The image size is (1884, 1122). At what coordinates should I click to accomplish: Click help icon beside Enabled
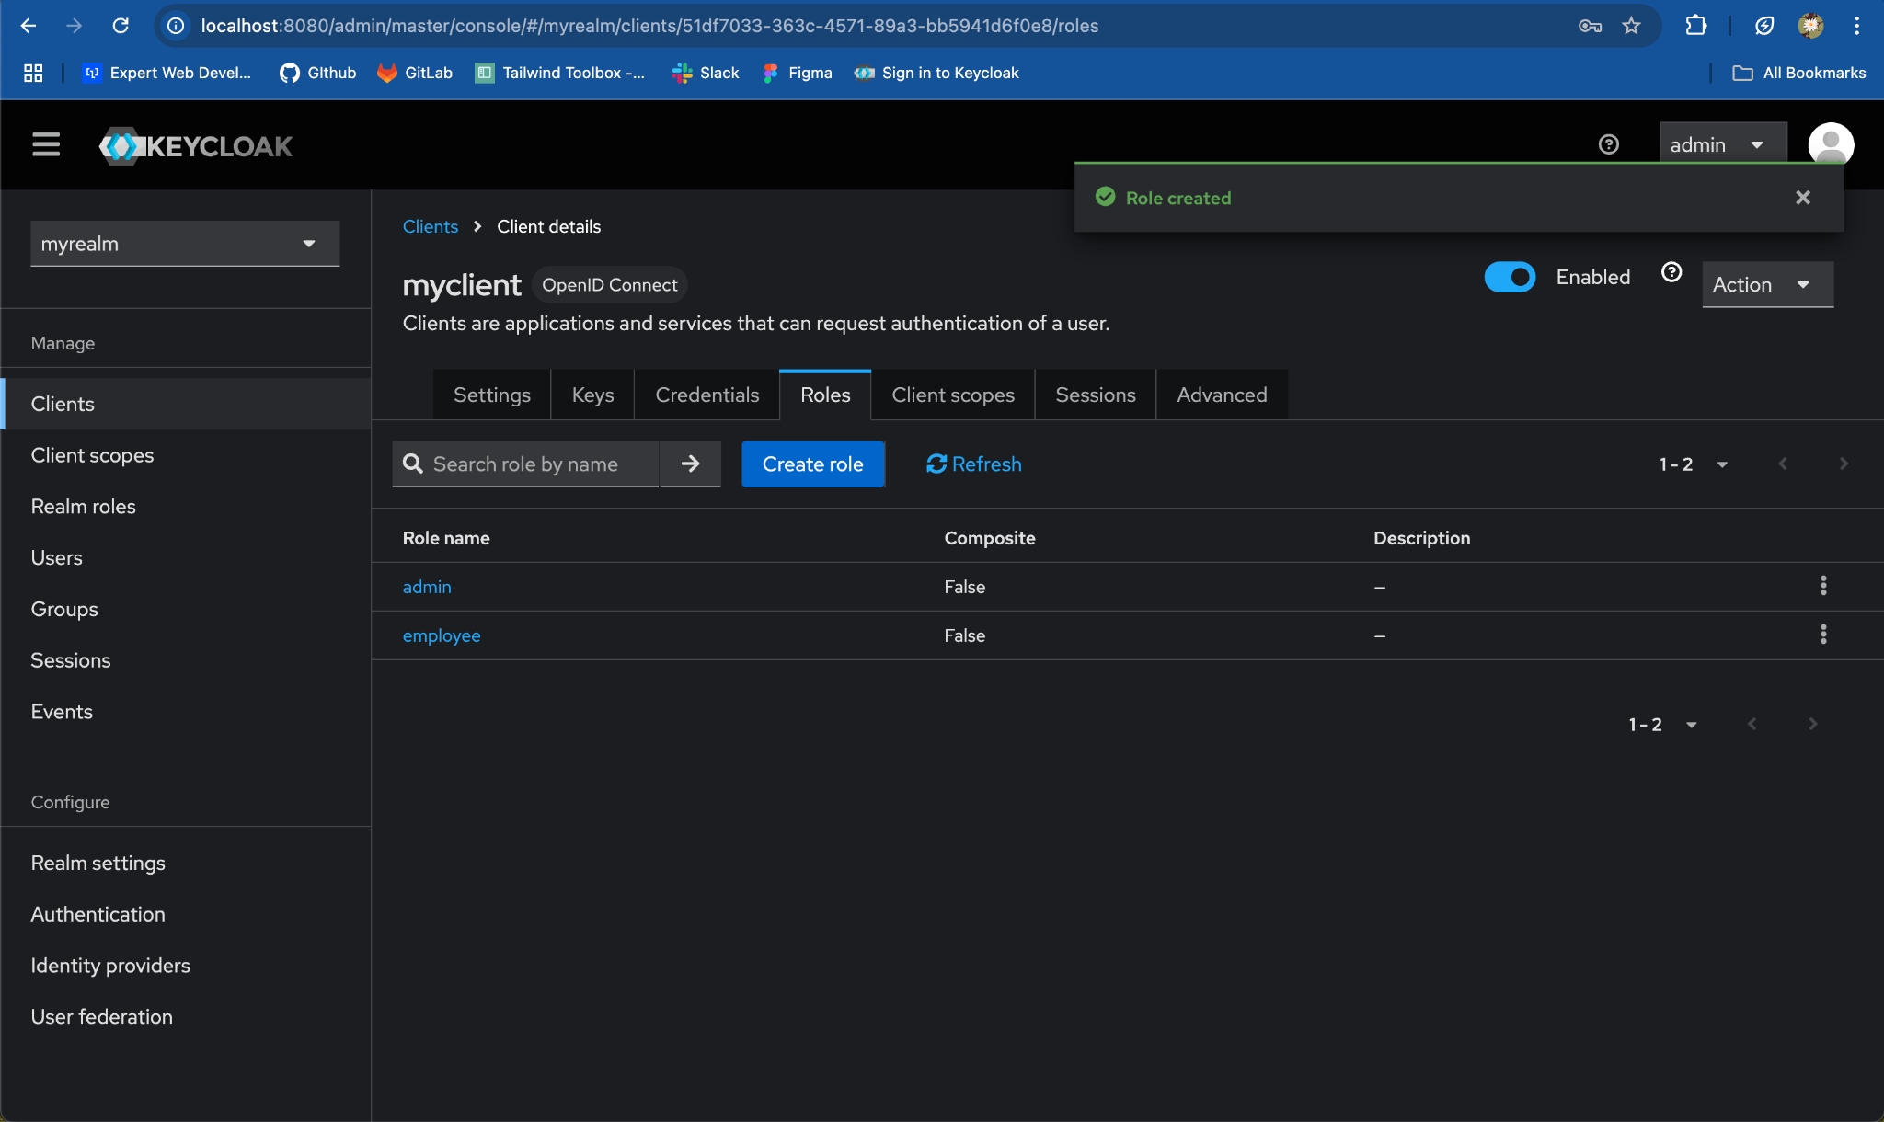tap(1671, 272)
